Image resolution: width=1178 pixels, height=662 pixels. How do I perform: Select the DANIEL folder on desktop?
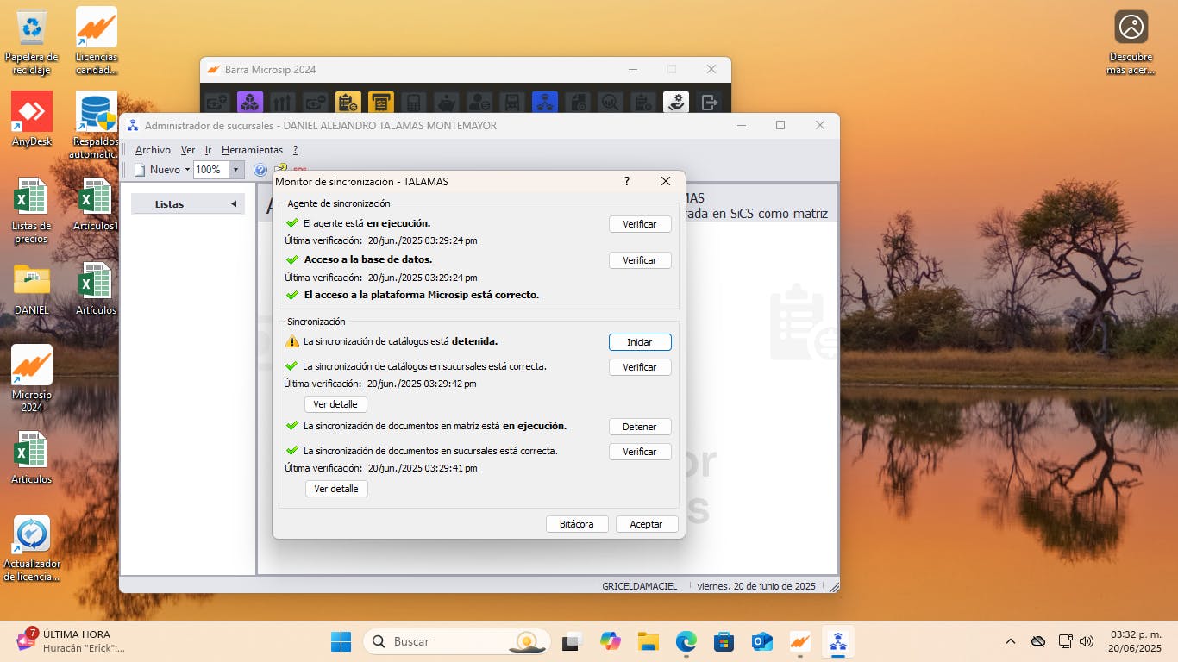pyautogui.click(x=32, y=289)
